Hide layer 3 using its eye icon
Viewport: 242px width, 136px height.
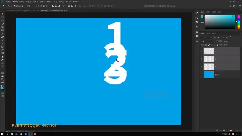click(x=201, y=51)
